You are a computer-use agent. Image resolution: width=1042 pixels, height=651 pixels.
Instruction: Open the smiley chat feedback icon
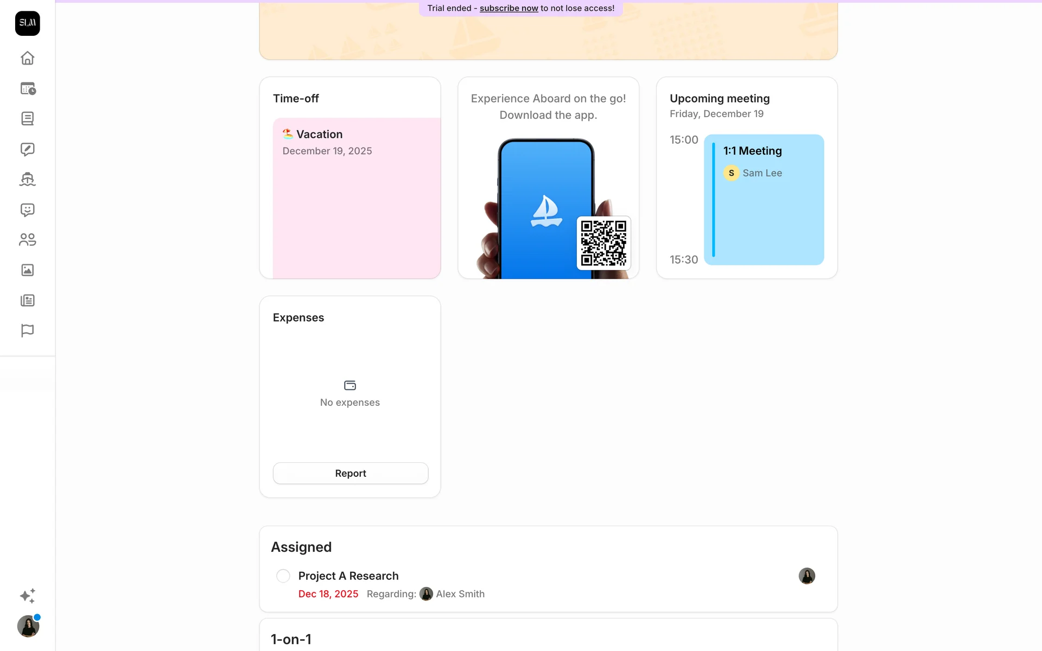[27, 210]
